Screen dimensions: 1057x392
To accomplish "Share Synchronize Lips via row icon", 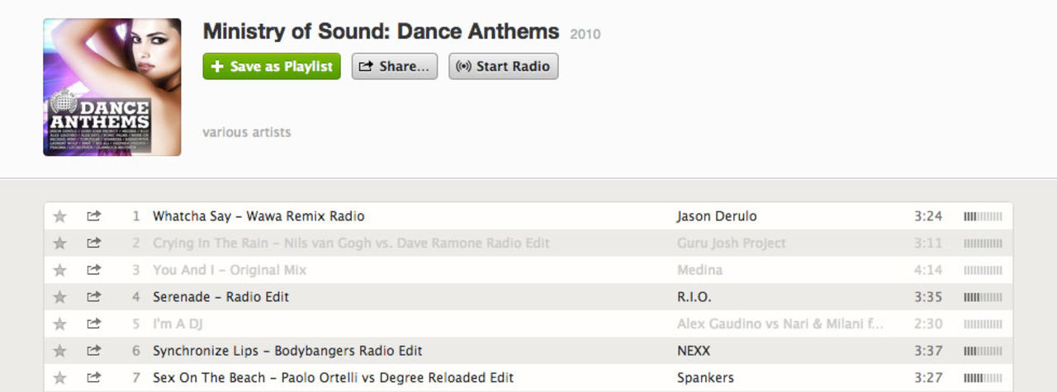I will tap(93, 351).
